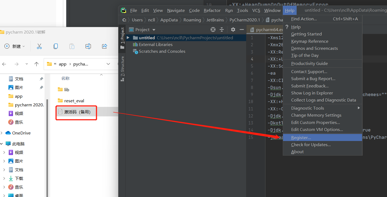The width and height of the screenshot is (387, 197).
Task: Open the app folder in Explorer sidebar
Action: pos(18,96)
